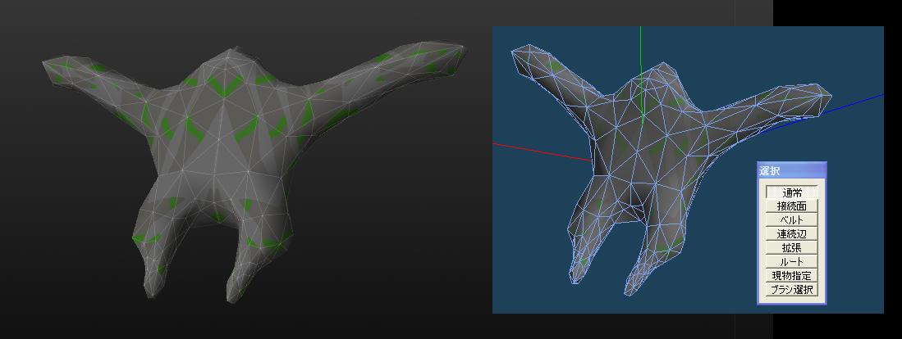
Task: Click the 選択 panel title bar
Action: [791, 170]
